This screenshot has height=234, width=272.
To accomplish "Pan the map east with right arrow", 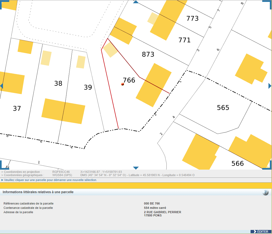I will pos(270,86).
